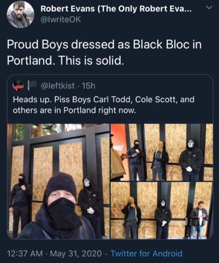Click the Robert Evans display name

click(x=116, y=9)
